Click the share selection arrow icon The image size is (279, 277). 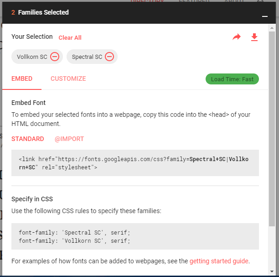237,37
